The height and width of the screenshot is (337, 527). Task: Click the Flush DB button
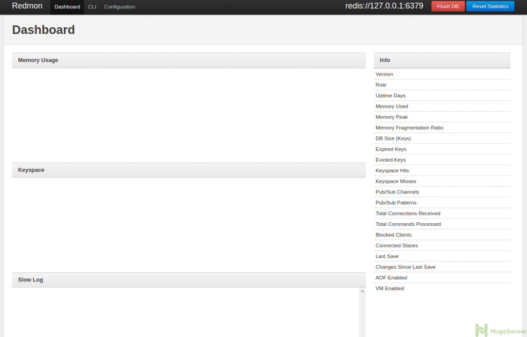(447, 6)
